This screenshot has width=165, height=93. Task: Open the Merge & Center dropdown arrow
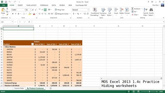click(x=70, y=14)
